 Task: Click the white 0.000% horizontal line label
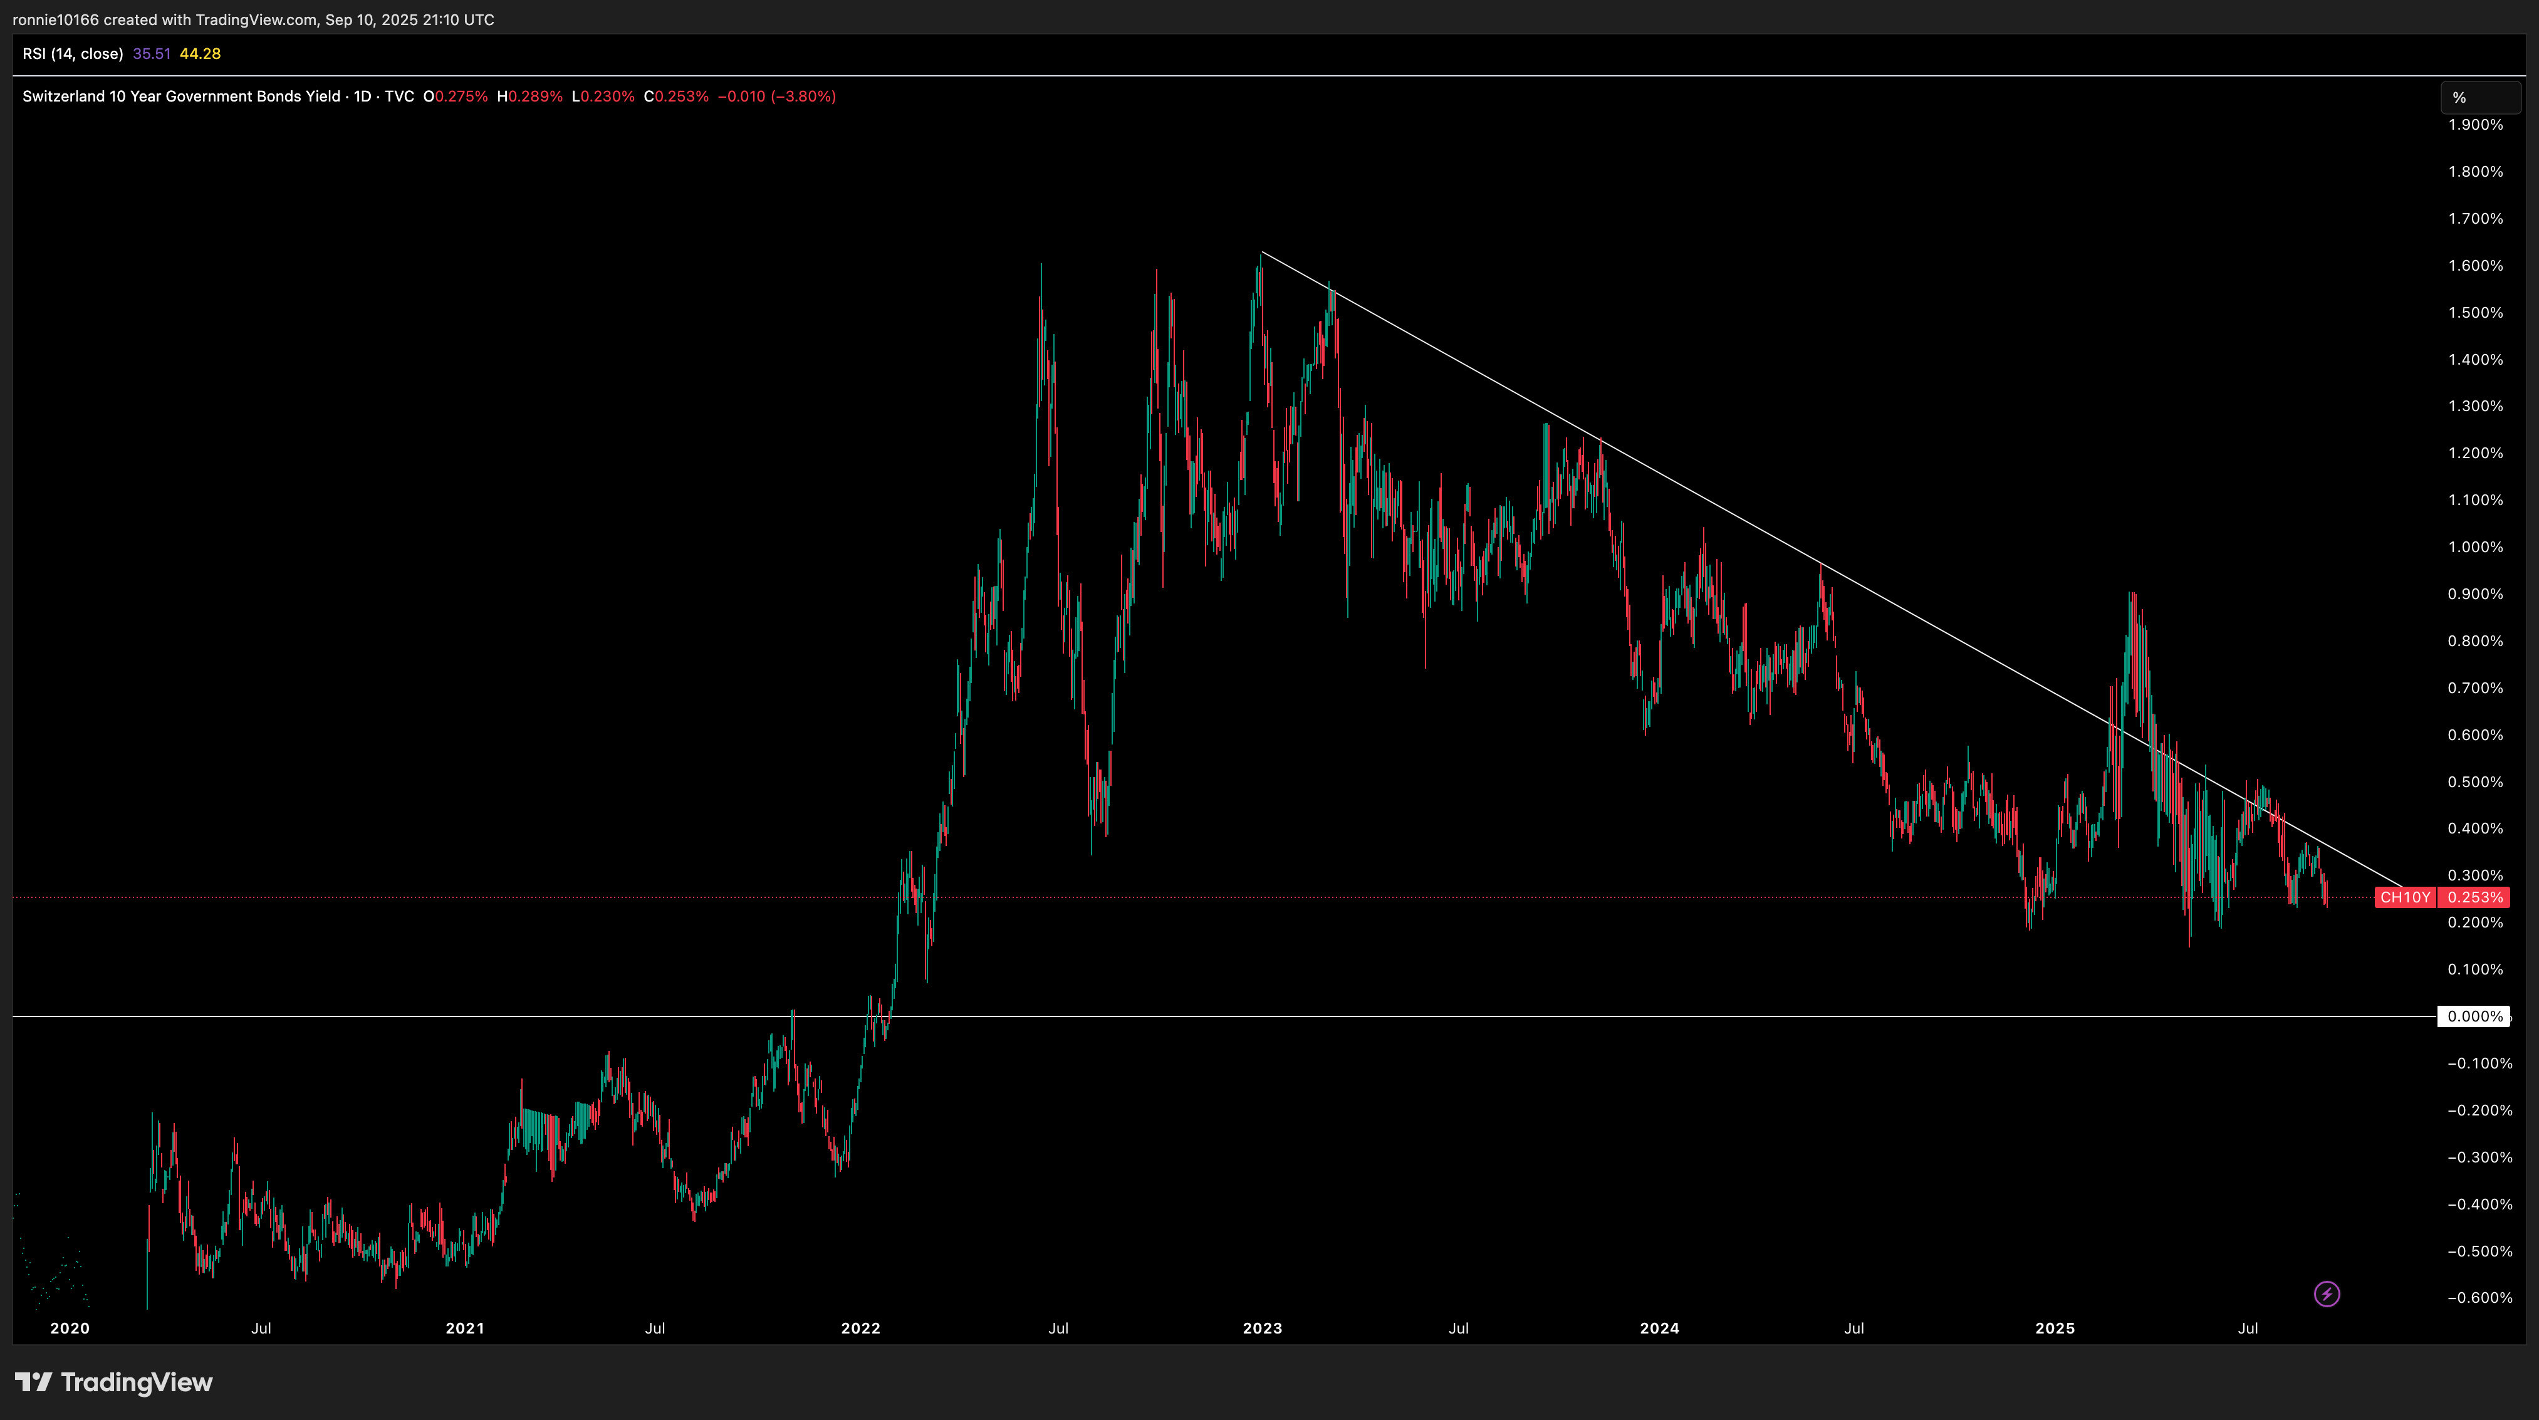tap(2474, 1016)
